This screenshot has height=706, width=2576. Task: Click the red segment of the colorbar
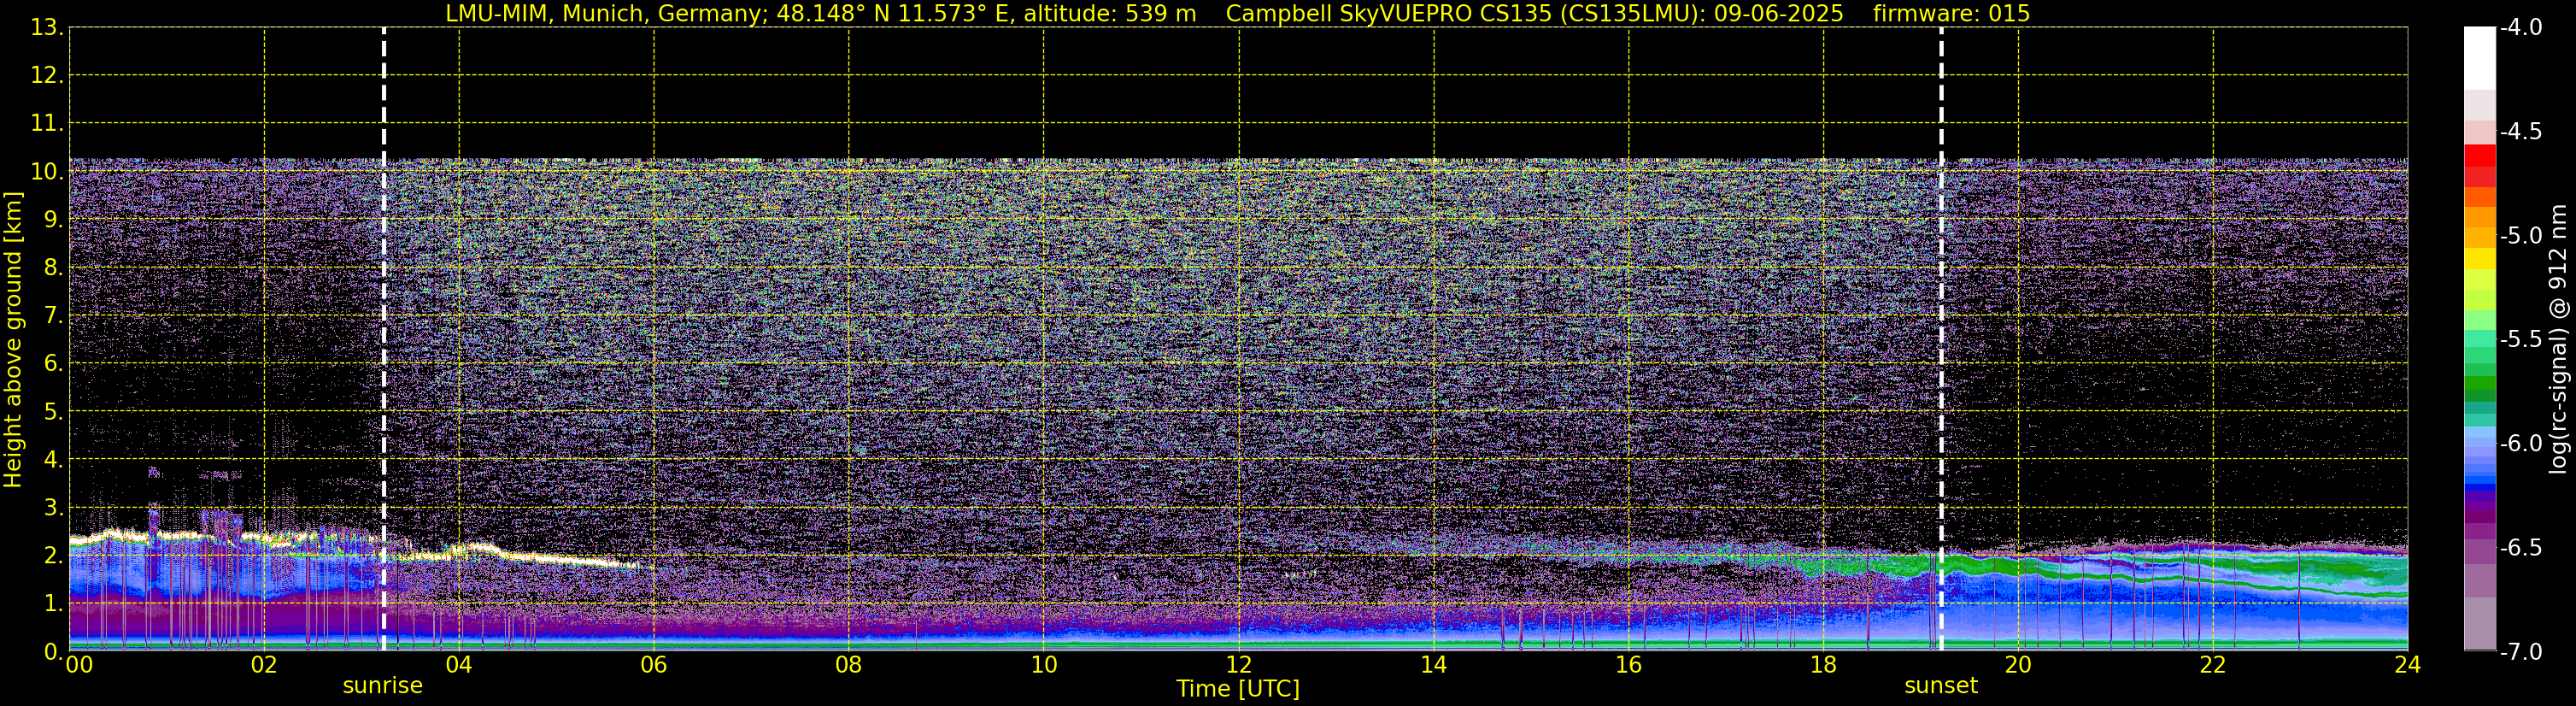pyautogui.click(x=2480, y=157)
